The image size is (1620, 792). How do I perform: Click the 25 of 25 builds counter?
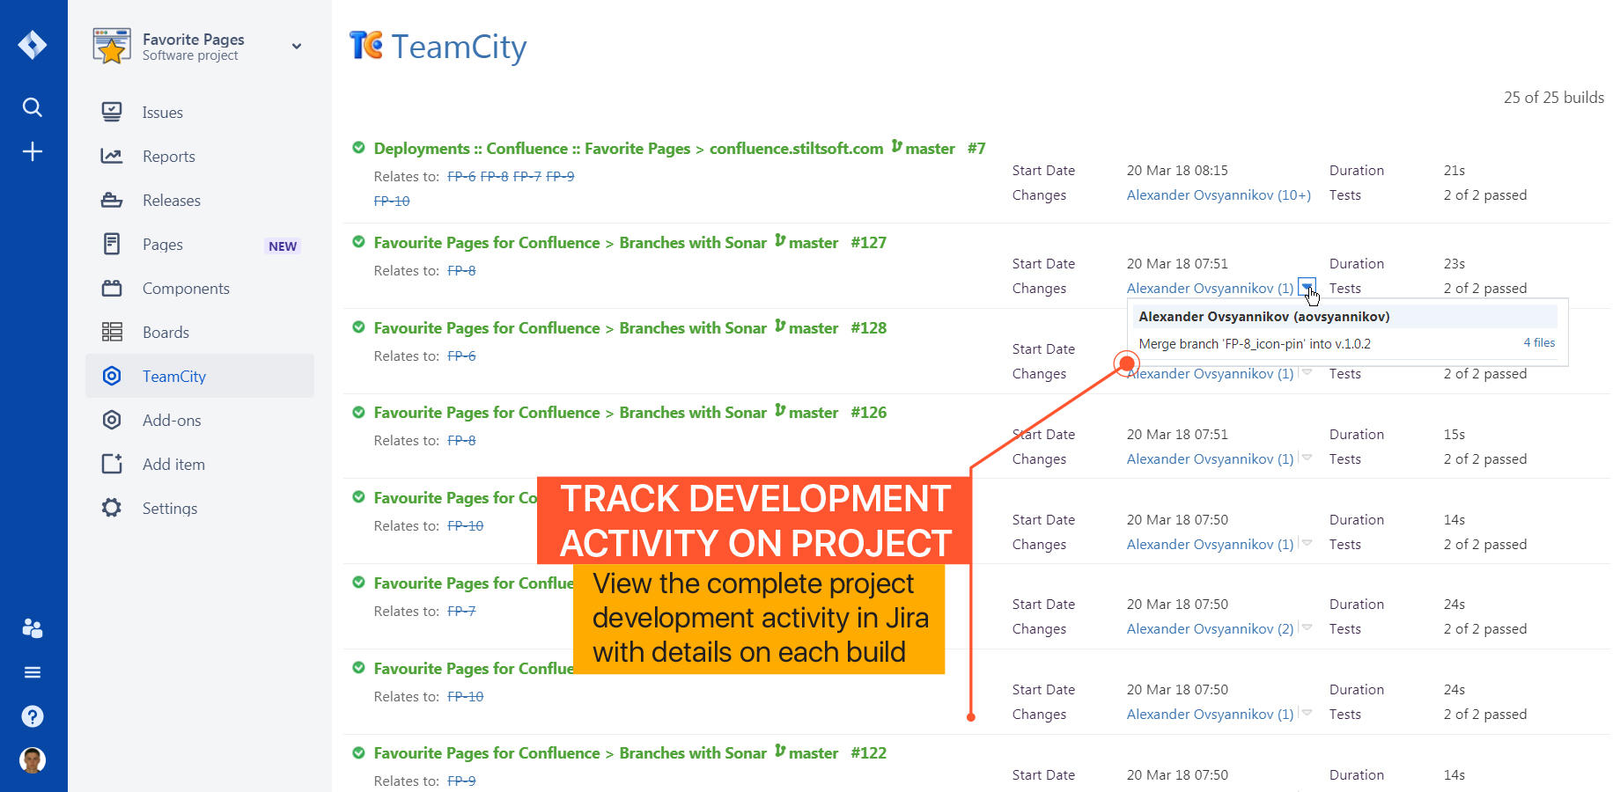click(1554, 98)
